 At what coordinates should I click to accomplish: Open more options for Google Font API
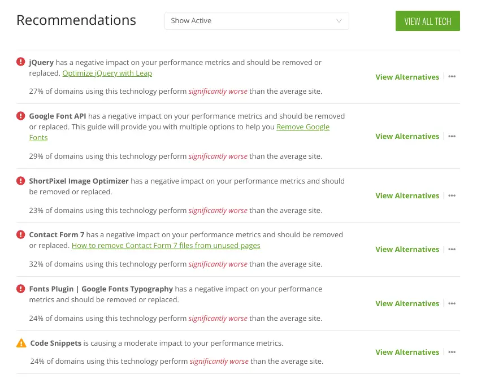pos(452,136)
